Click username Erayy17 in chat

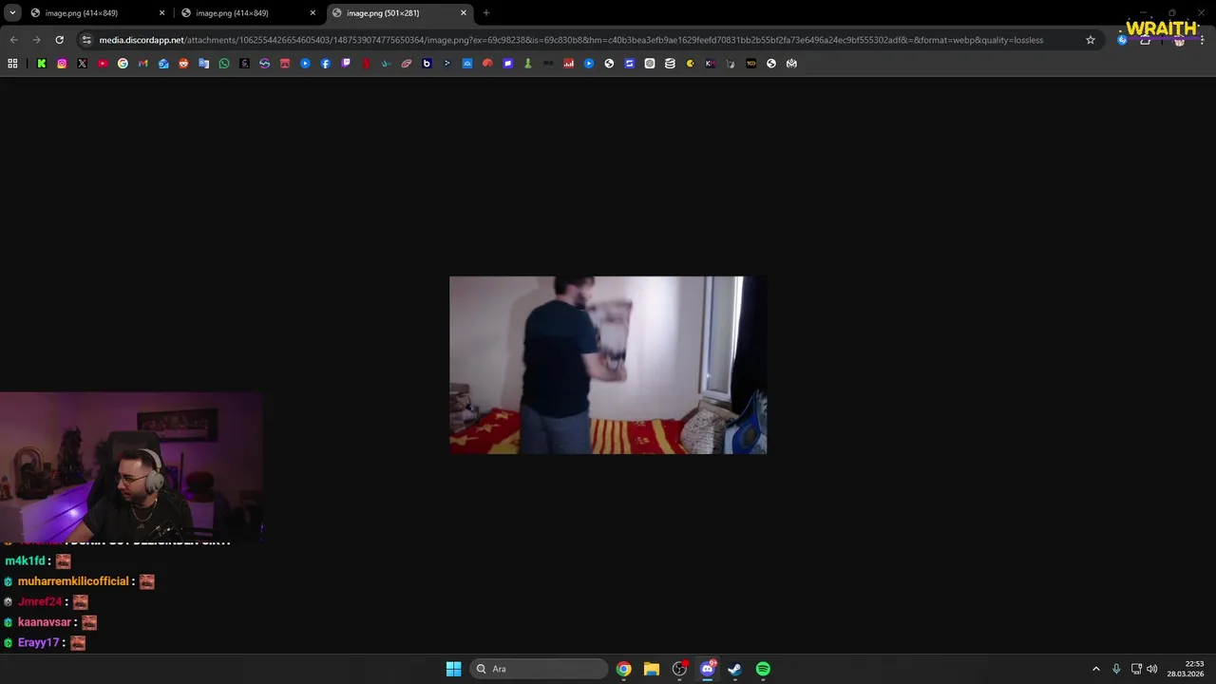point(39,642)
